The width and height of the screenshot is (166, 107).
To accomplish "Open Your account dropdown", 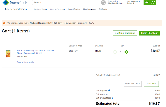I will [x=133, y=2].
